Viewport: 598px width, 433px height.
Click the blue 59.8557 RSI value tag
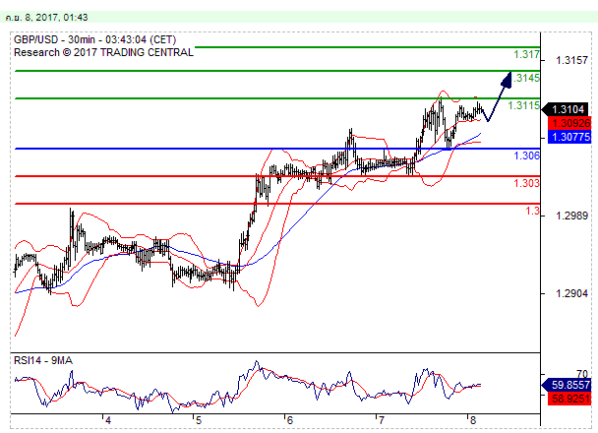click(569, 386)
